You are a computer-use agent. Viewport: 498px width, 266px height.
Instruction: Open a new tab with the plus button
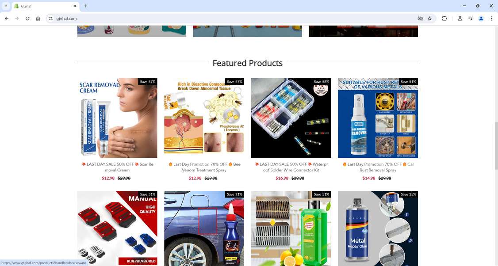coord(85,6)
